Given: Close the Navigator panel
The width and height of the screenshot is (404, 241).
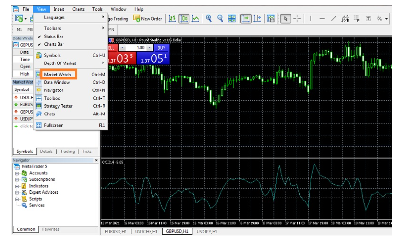Looking at the screenshot, I should 96,160.
